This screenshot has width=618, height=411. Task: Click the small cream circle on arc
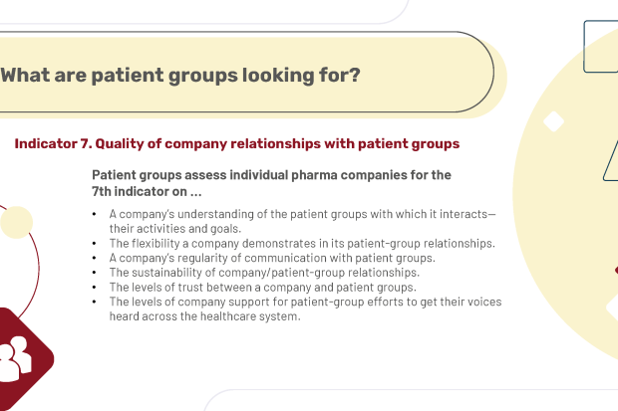click(x=17, y=222)
